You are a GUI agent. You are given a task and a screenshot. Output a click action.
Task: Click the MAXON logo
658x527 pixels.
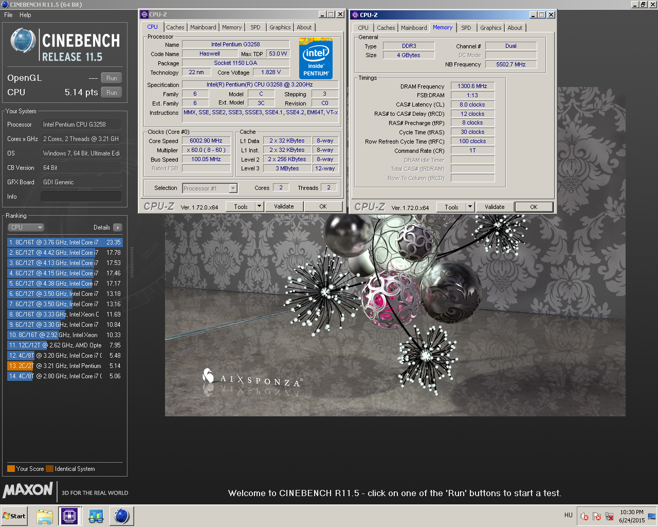28,490
